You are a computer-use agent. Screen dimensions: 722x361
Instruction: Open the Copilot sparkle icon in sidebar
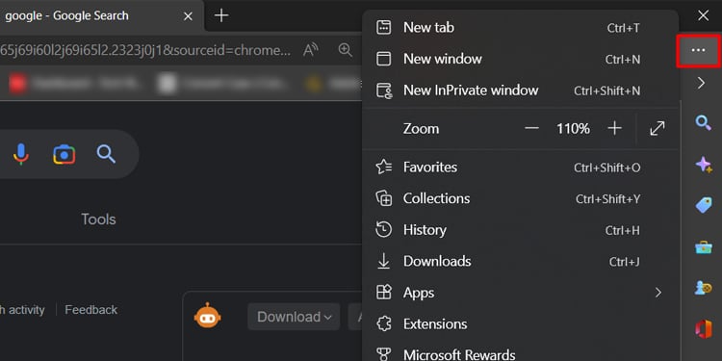pyautogui.click(x=704, y=164)
